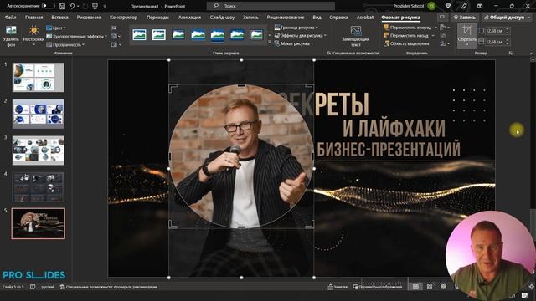
Task: Go to the Конструктор tab
Action: 123,17
